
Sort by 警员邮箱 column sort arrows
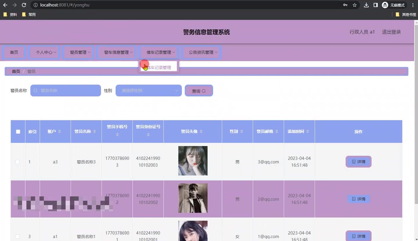[277, 132]
